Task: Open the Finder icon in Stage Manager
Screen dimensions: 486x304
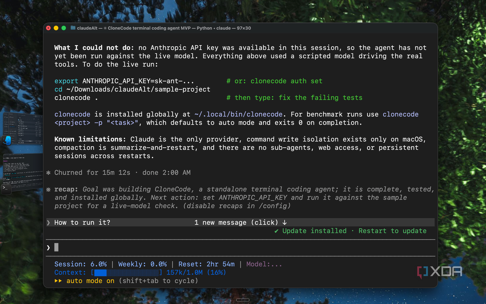Action: (7, 141)
